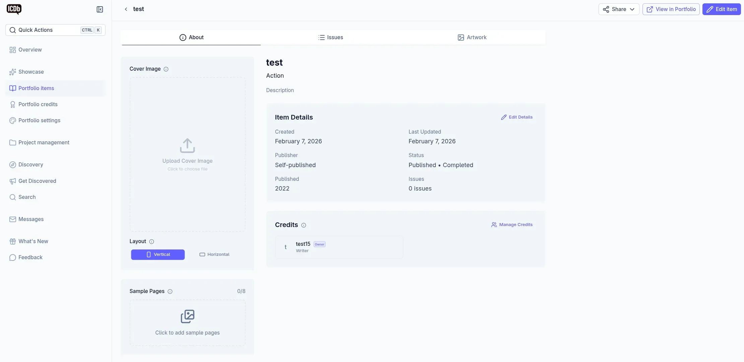
Task: Collapse the left sidebar
Action: (99, 9)
